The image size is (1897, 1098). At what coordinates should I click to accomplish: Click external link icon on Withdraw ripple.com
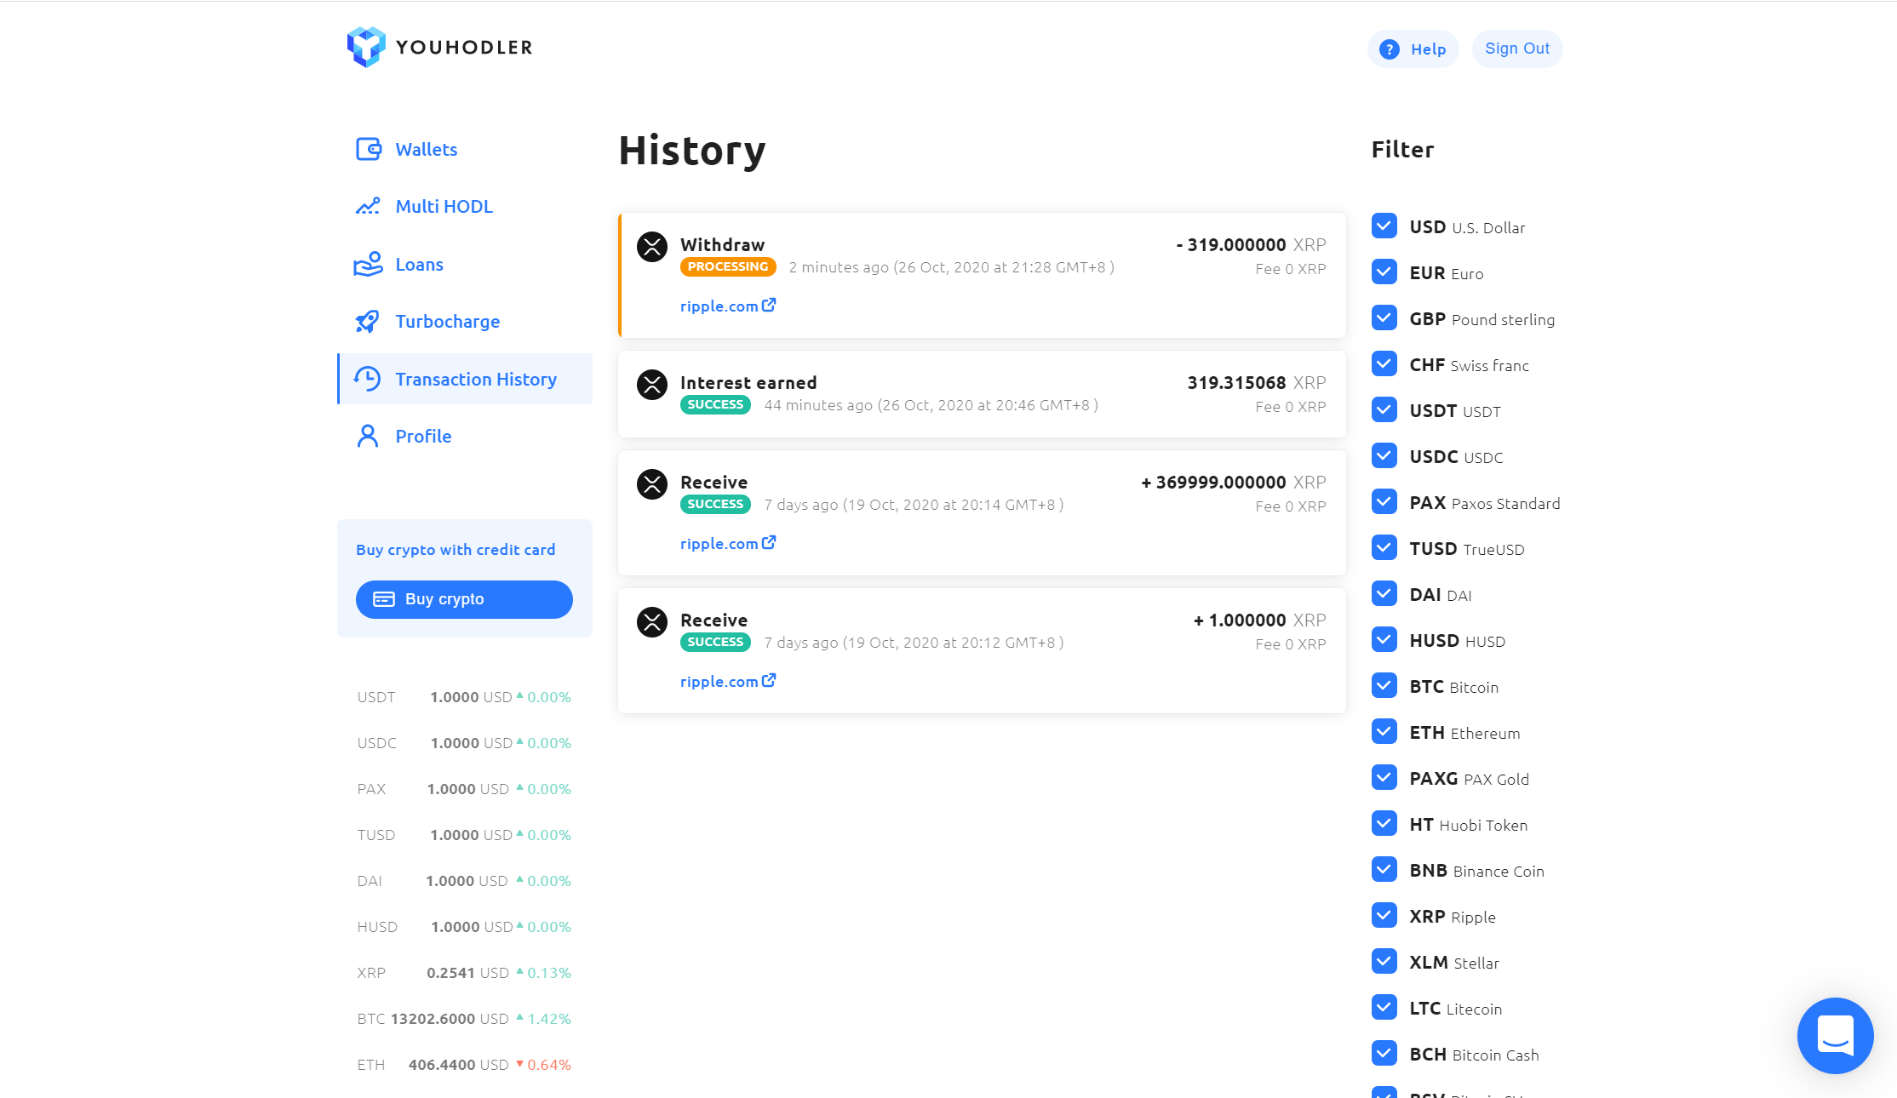click(769, 305)
